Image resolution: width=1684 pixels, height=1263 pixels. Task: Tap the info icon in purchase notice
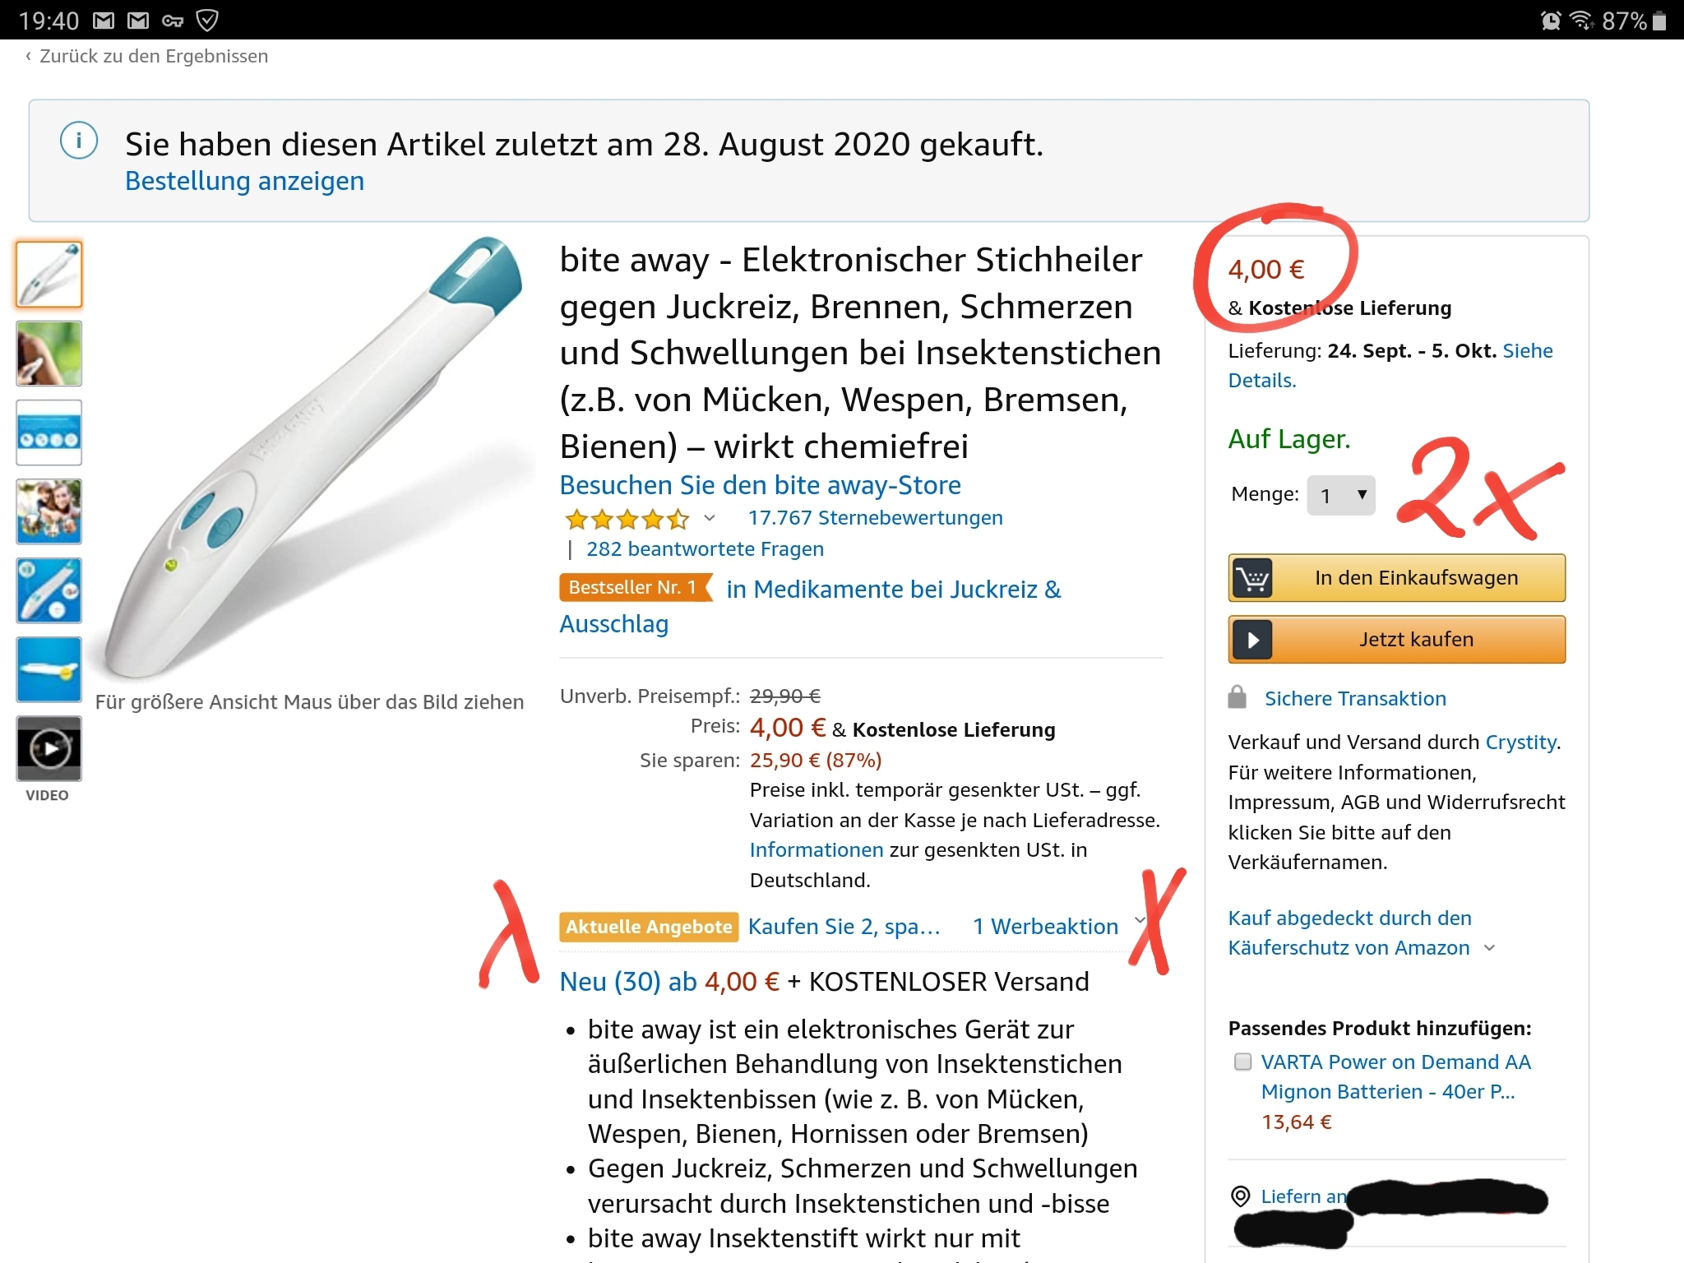[x=79, y=141]
